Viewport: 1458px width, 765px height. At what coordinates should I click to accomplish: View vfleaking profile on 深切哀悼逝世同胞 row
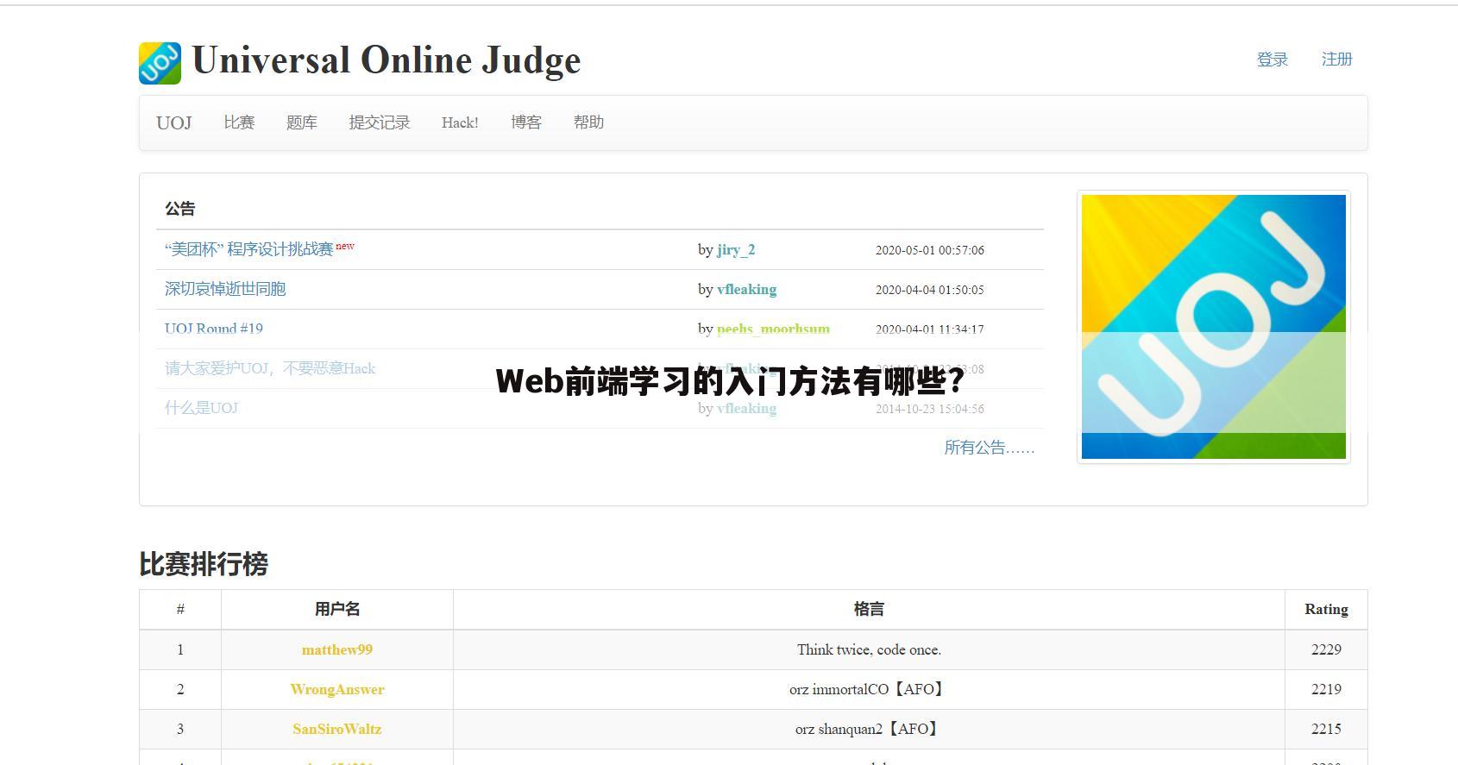click(746, 290)
